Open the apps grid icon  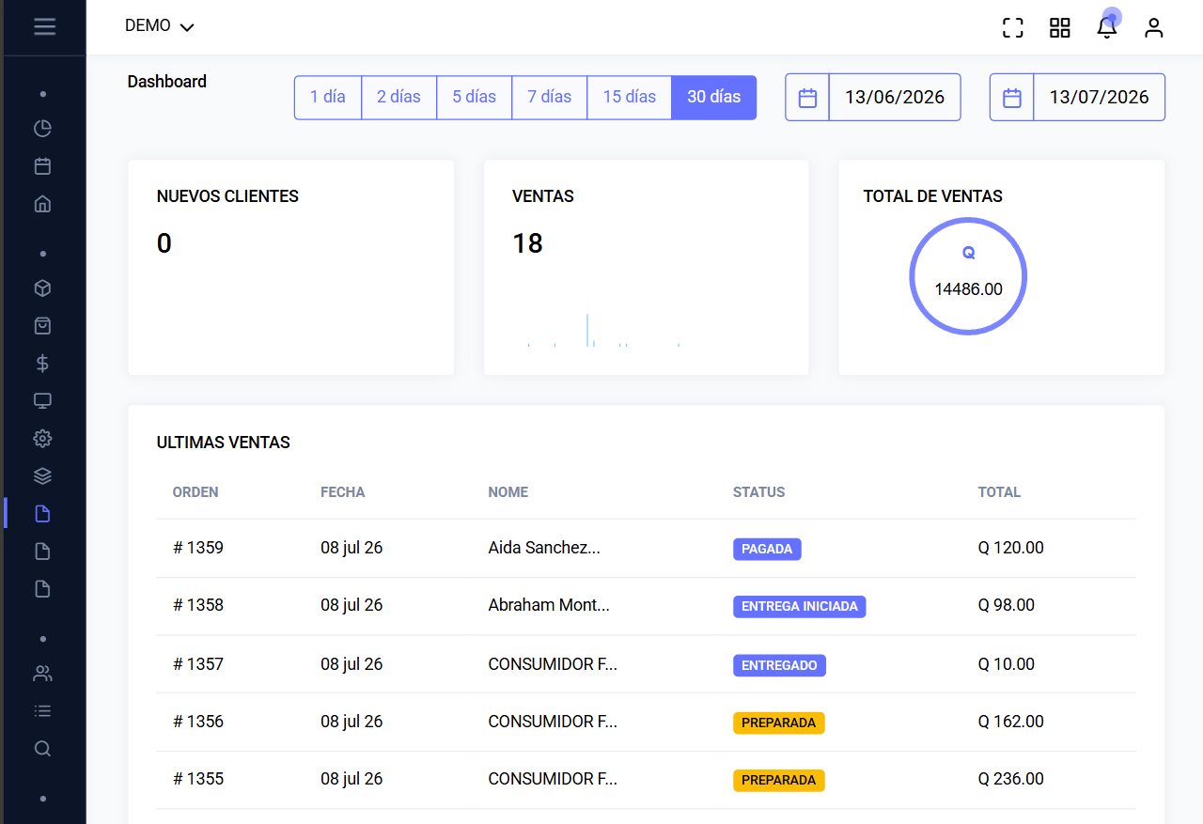coord(1059,27)
